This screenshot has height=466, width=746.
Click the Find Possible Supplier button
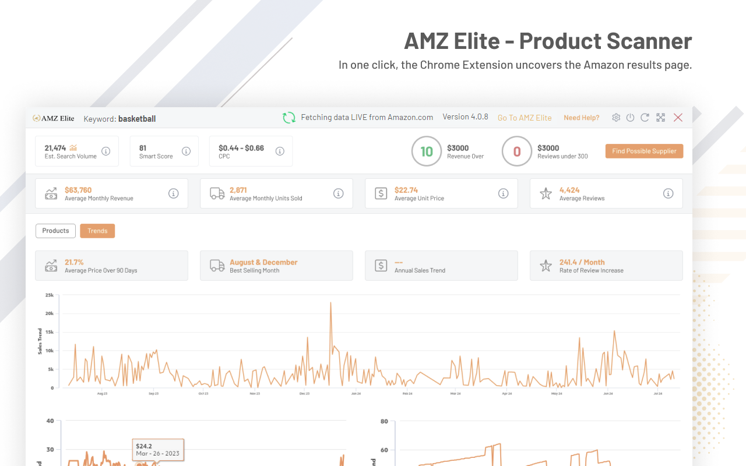coord(644,151)
